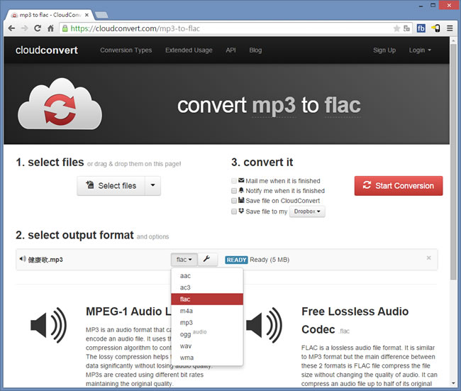Click the browser forward arrow
This screenshot has height=391, width=461.
25,28
